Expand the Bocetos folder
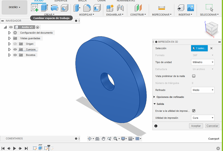The width and height of the screenshot is (223, 151). click(9, 55)
